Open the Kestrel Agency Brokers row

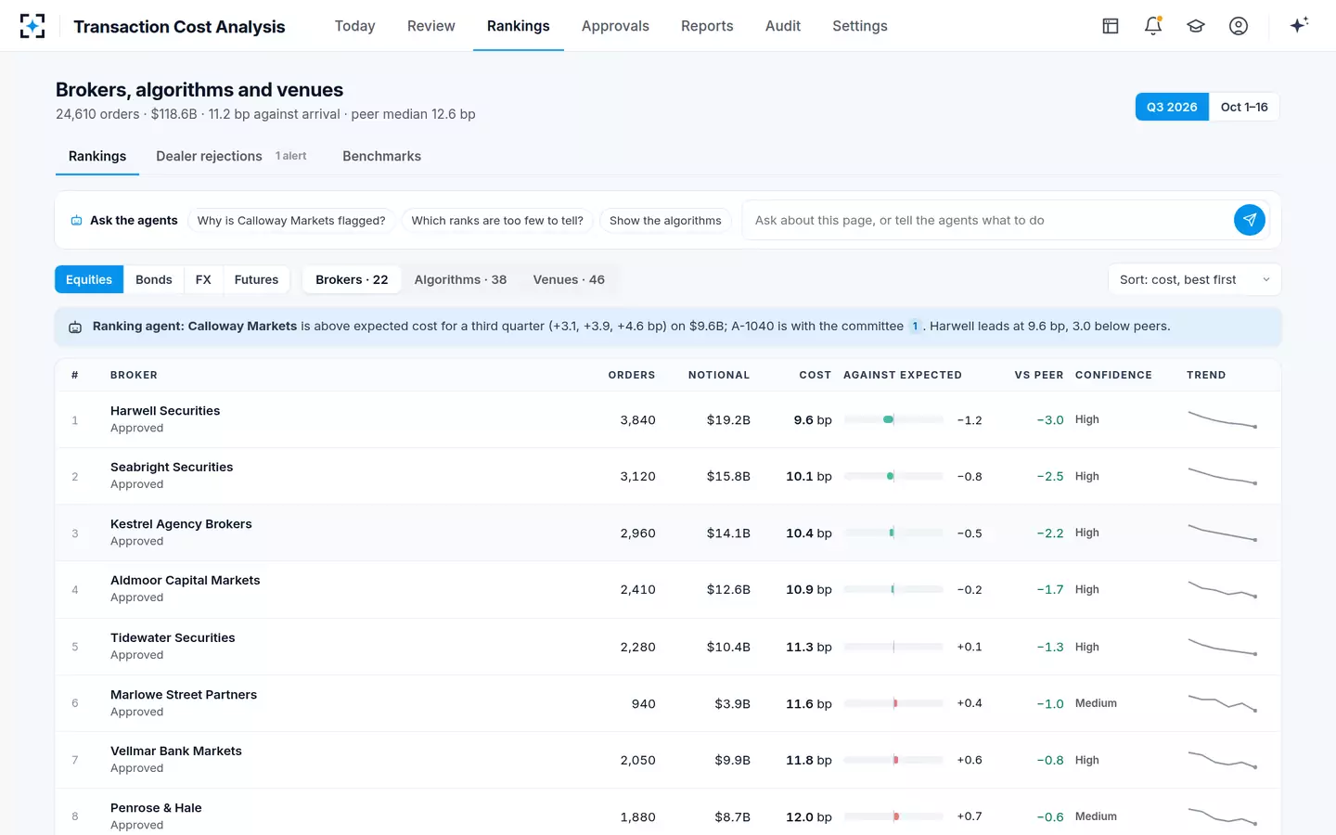point(668,533)
